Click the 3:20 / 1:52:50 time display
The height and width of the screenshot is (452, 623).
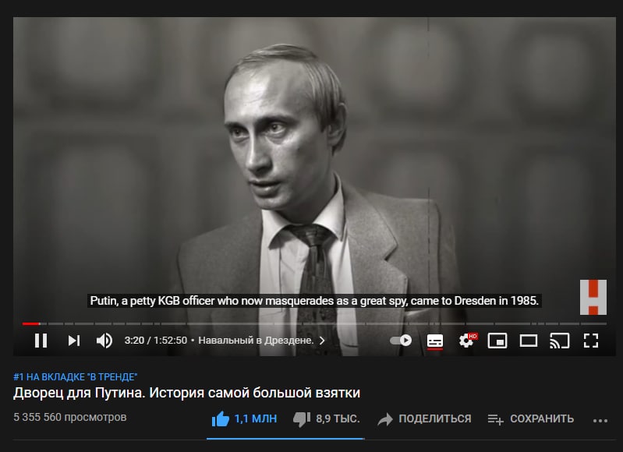[155, 341]
